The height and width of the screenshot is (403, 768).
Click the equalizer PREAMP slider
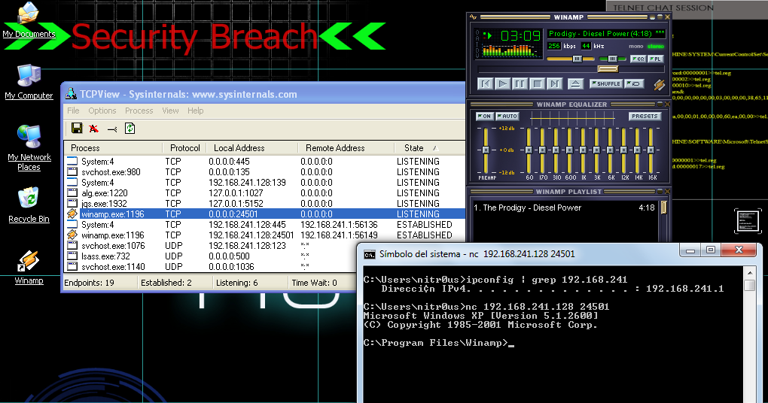pyautogui.click(x=486, y=150)
